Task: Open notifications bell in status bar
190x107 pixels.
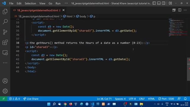Action: [x=185, y=99]
